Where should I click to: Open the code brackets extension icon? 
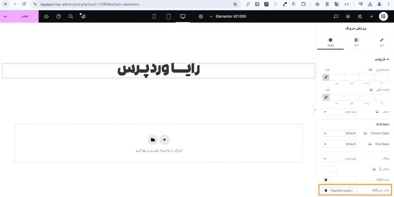pos(347,4)
